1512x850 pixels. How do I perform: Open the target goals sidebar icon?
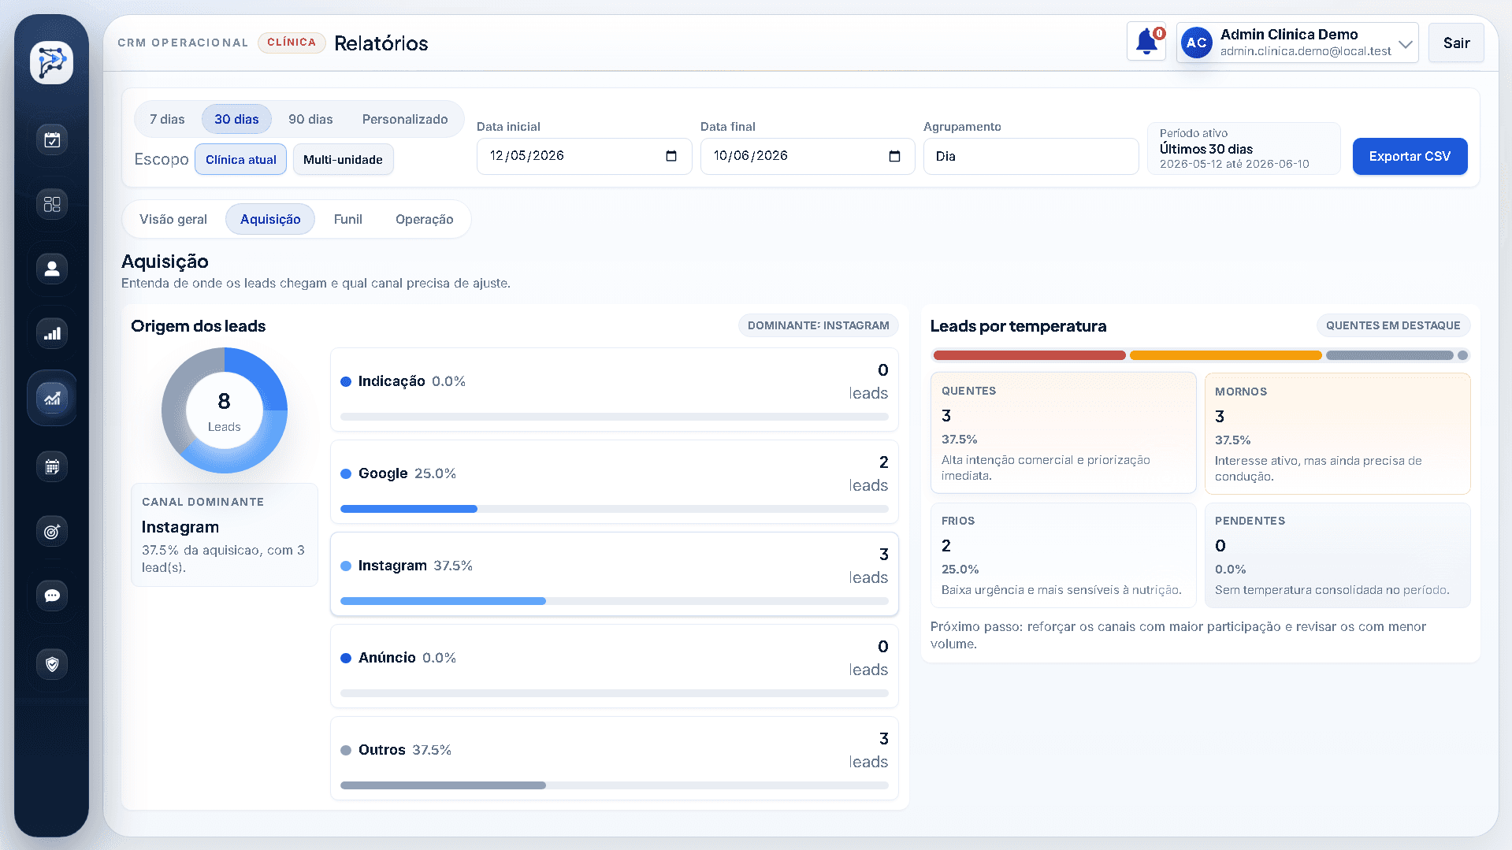pos(52,531)
